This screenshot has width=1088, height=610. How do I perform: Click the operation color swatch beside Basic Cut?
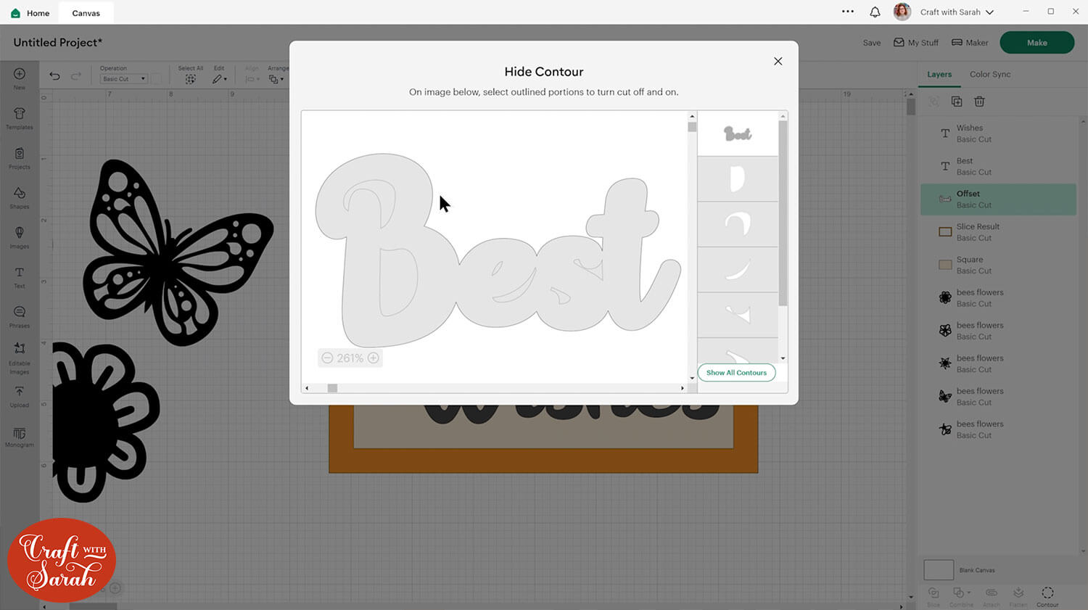tap(156, 79)
